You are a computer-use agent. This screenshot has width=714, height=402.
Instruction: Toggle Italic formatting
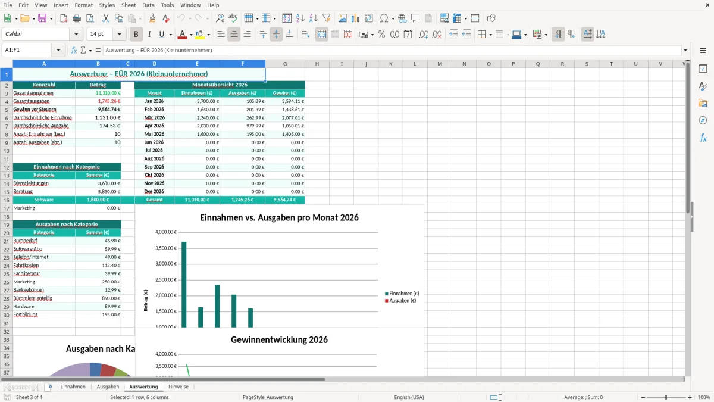pyautogui.click(x=149, y=35)
